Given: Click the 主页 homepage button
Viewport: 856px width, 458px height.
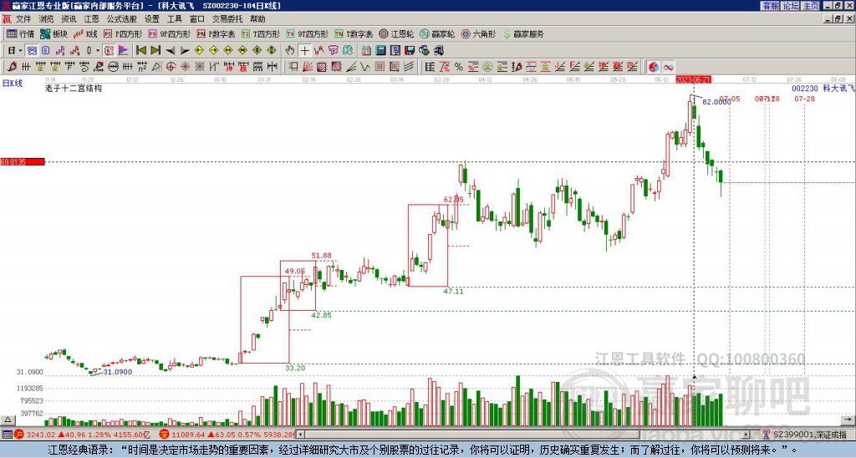Looking at the screenshot, I should [811, 6].
